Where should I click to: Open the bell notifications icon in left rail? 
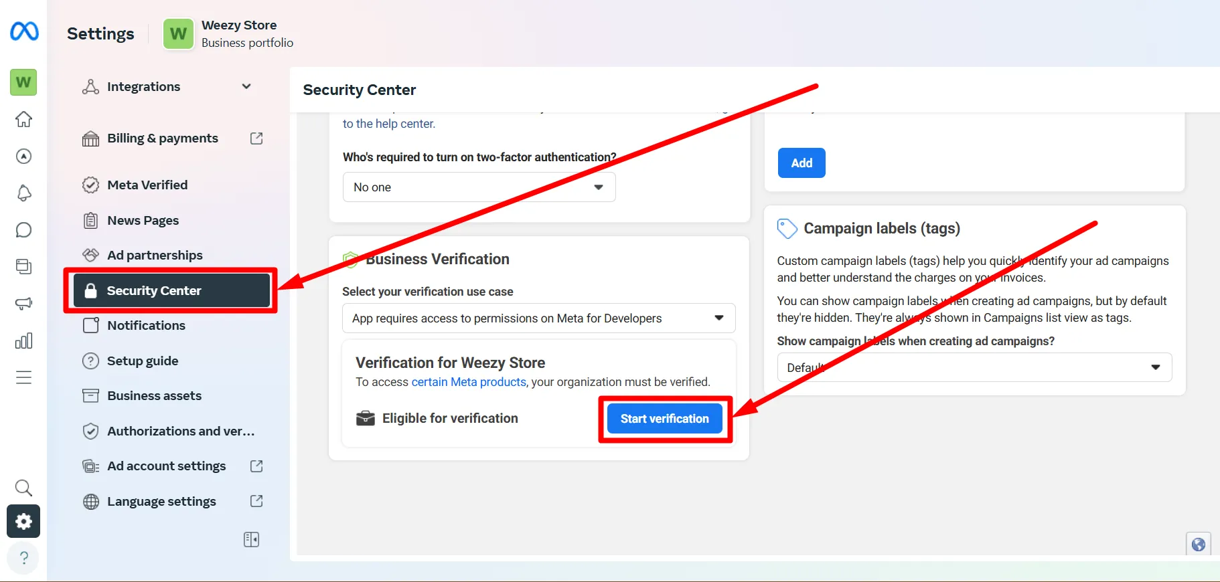coord(23,193)
